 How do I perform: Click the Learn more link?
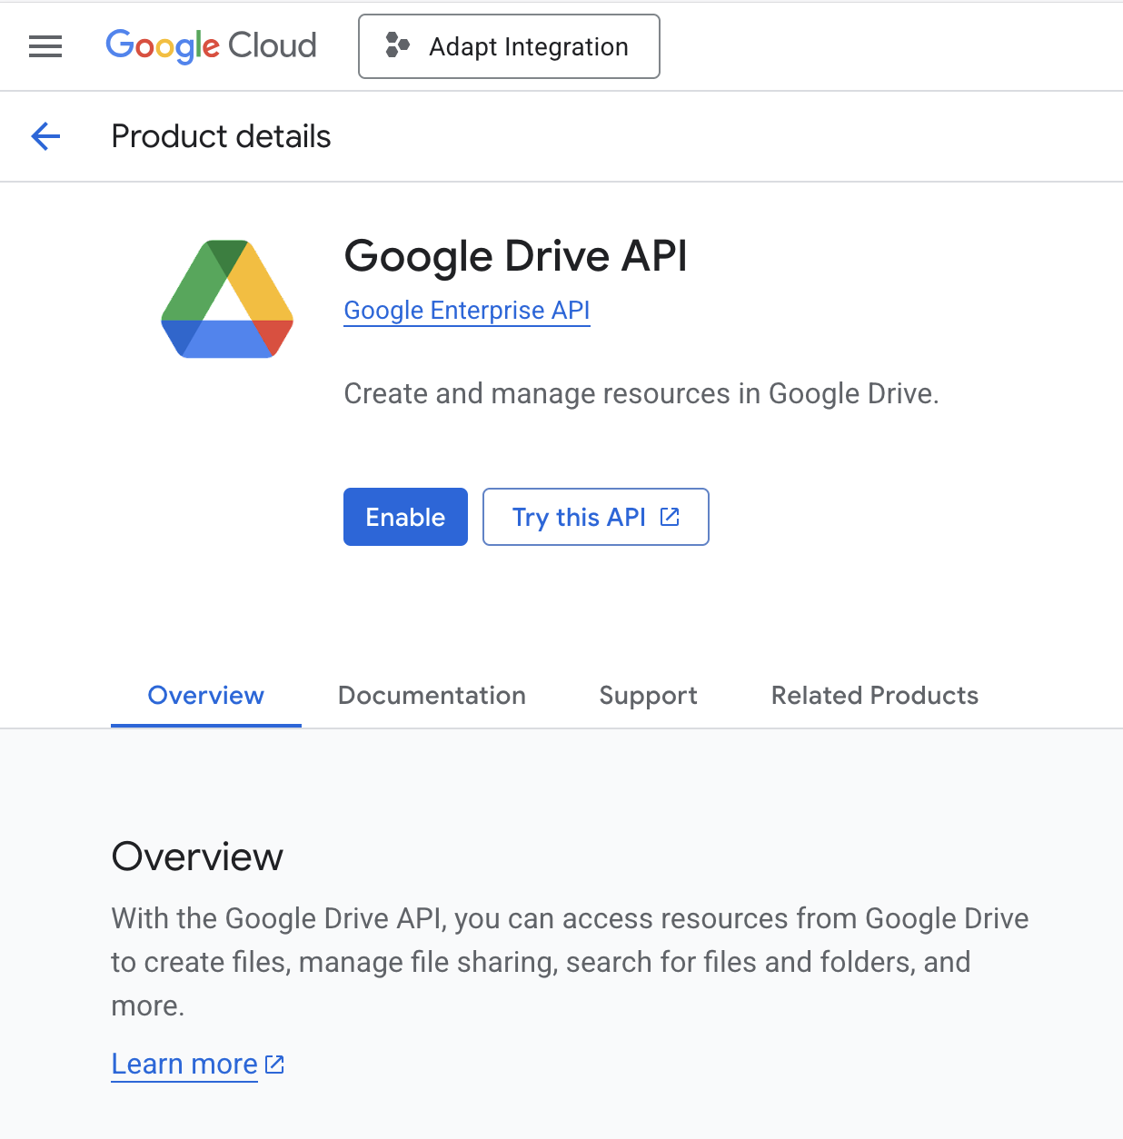click(x=184, y=1064)
